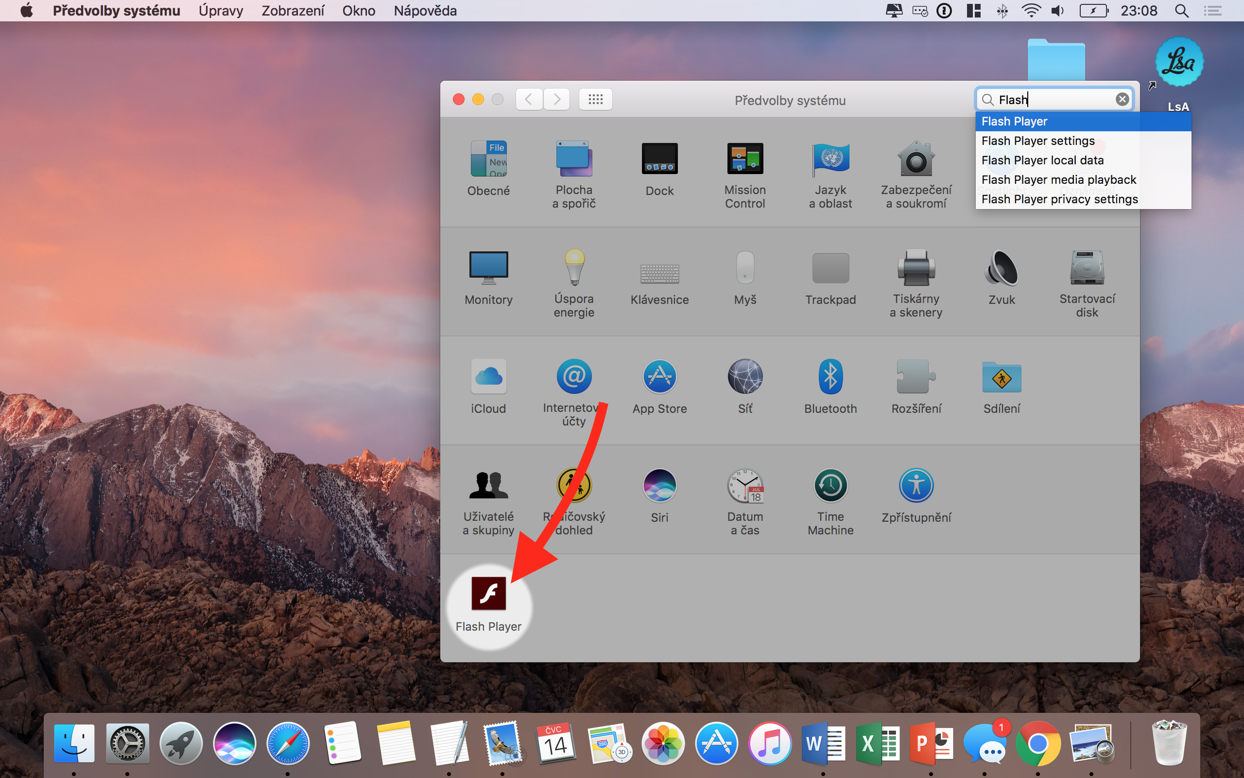This screenshot has height=778, width=1244.
Task: Open the Úpravy menu
Action: tap(221, 11)
